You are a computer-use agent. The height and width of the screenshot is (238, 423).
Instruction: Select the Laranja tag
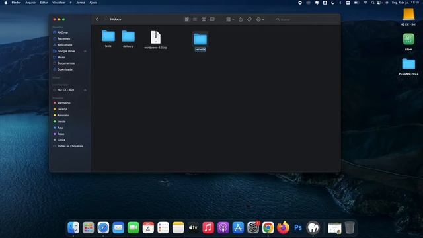tap(62, 109)
